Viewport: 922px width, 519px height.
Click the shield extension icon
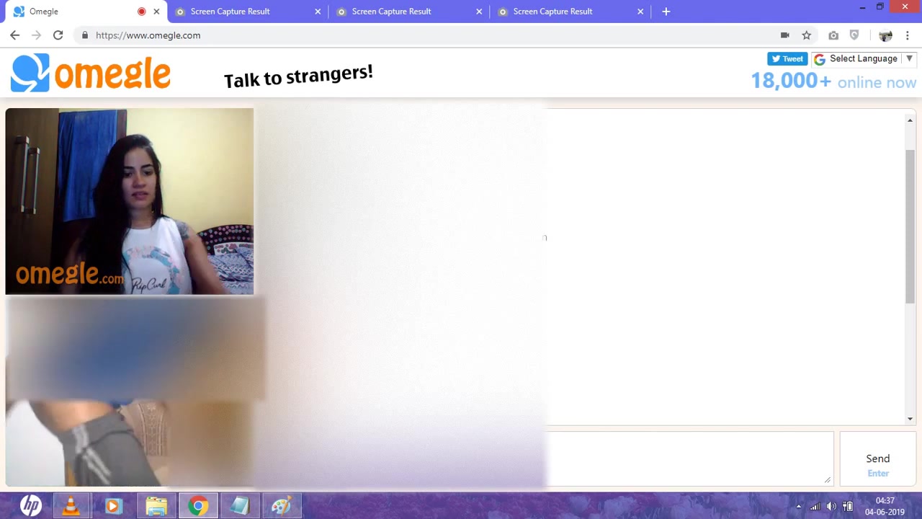point(854,35)
